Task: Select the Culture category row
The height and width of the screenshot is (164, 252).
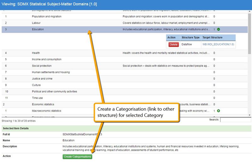Action: [x=36, y=85]
